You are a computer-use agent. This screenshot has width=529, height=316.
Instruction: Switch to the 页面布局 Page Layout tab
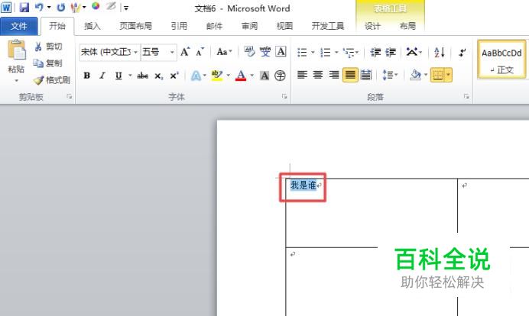click(x=135, y=26)
